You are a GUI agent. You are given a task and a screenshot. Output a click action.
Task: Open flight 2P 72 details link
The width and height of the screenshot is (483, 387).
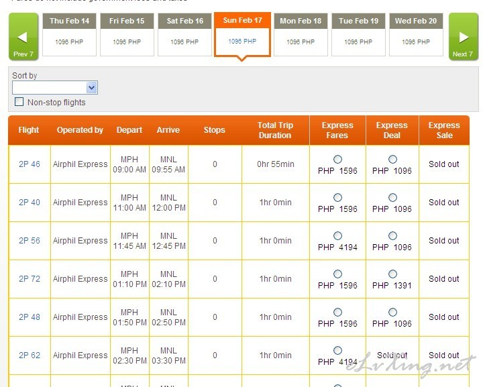[30, 278]
